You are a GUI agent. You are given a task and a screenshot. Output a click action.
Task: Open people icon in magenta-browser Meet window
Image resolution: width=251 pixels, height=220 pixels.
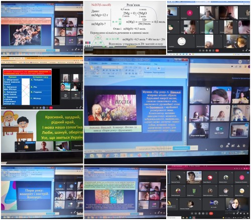pos(237,213)
